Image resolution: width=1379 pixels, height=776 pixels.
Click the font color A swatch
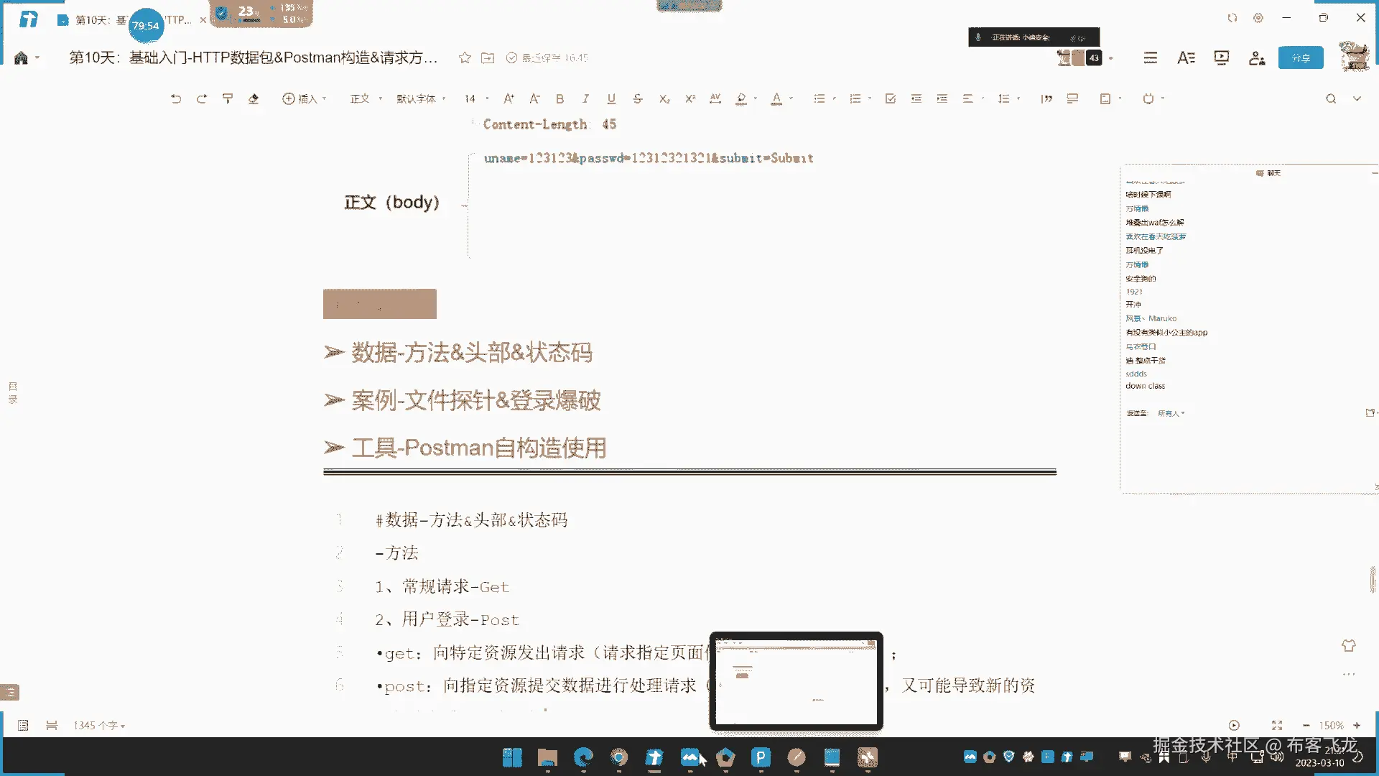pyautogui.click(x=776, y=99)
